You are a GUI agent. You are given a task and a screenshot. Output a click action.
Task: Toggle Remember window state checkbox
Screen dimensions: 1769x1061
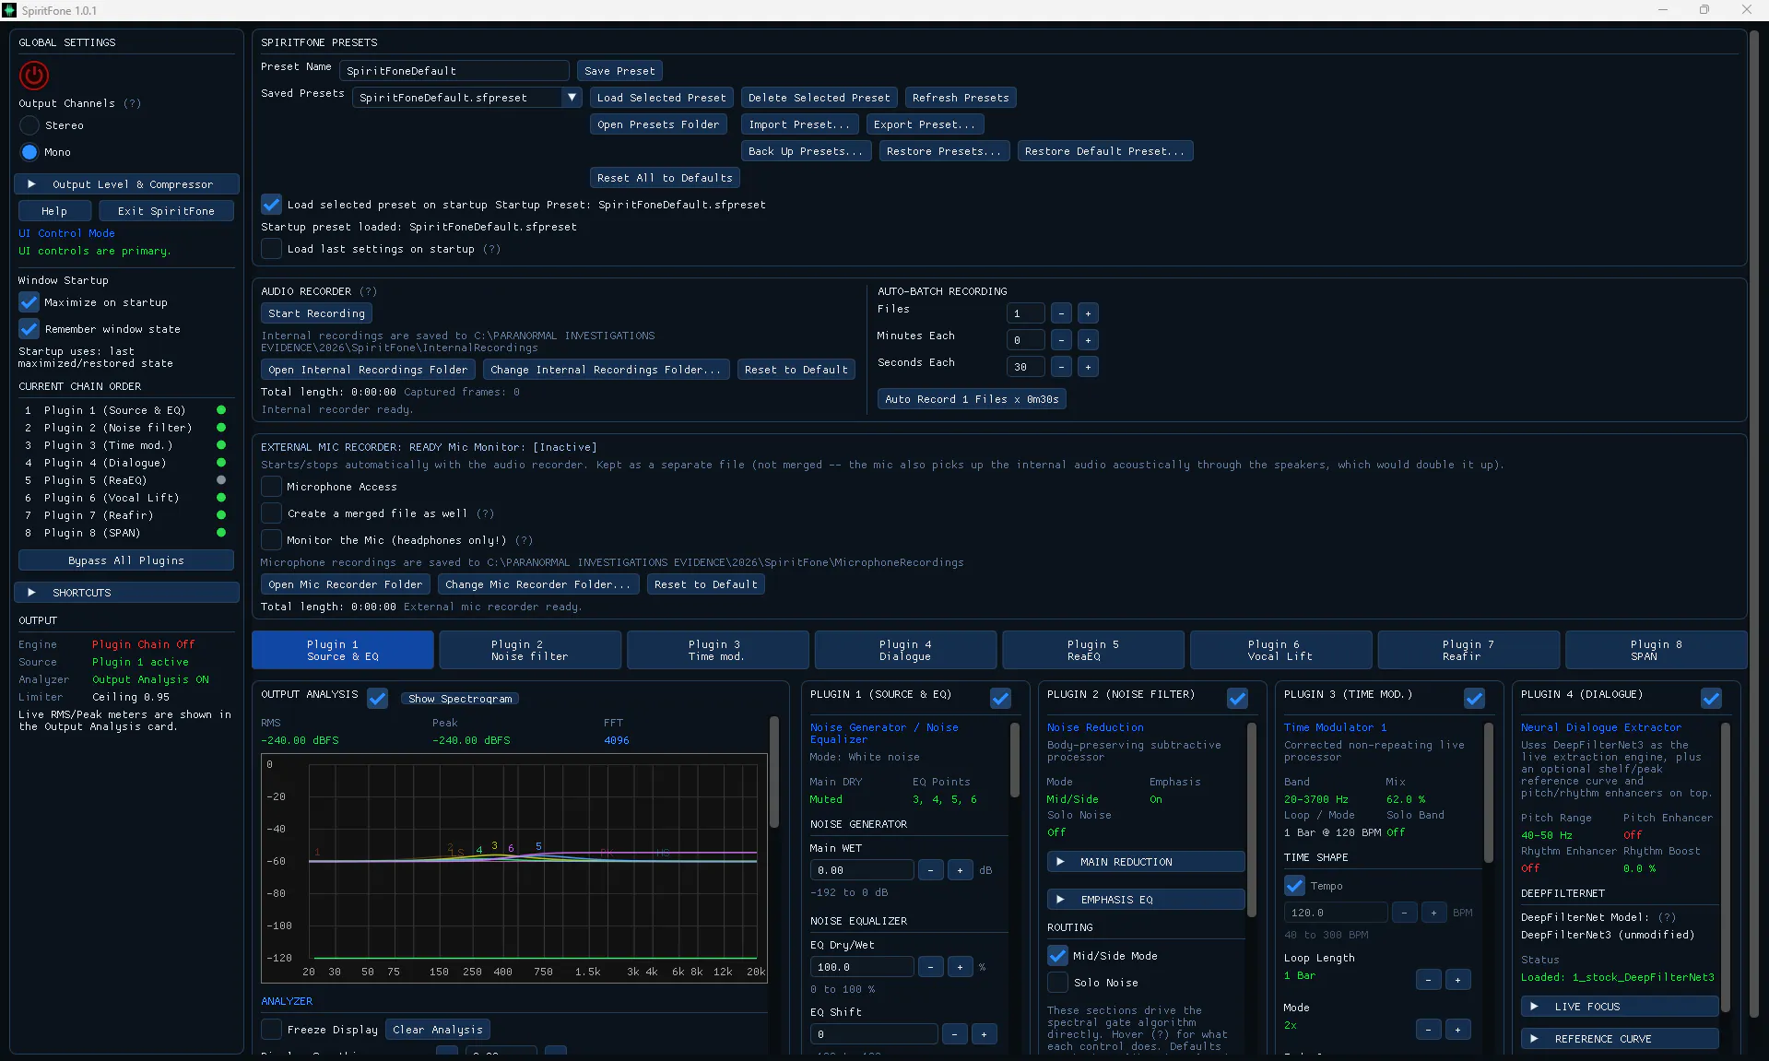[29, 329]
